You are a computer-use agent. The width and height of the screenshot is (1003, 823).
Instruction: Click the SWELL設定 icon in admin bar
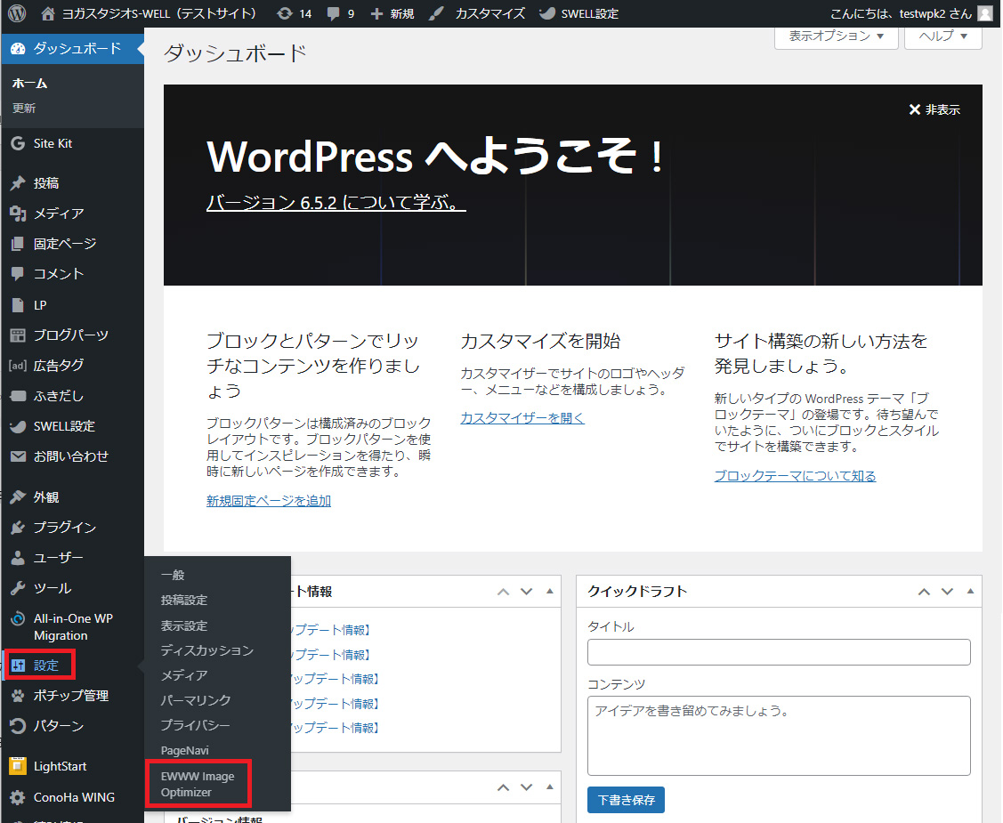click(547, 13)
